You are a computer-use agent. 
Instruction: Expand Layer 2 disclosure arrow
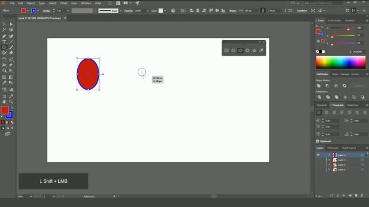coord(329,165)
